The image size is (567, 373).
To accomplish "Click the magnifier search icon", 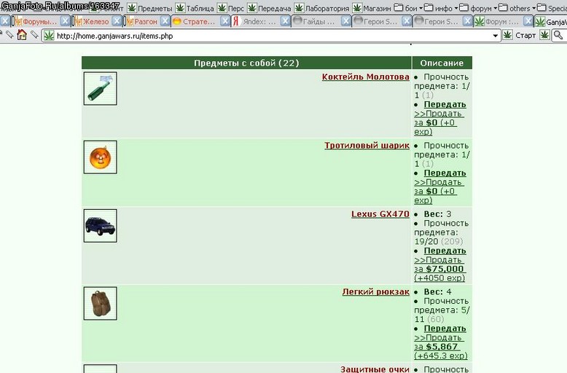I will pos(558,35).
